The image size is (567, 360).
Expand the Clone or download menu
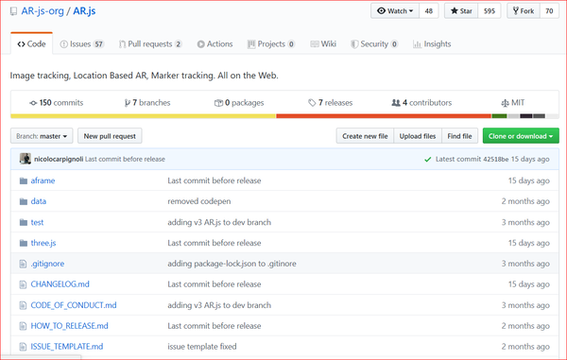click(x=521, y=136)
